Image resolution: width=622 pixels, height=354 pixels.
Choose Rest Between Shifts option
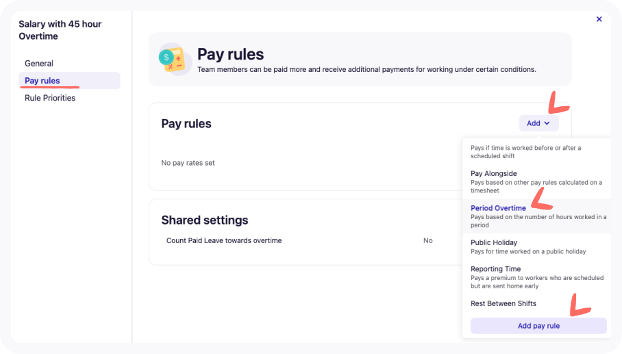click(x=503, y=303)
